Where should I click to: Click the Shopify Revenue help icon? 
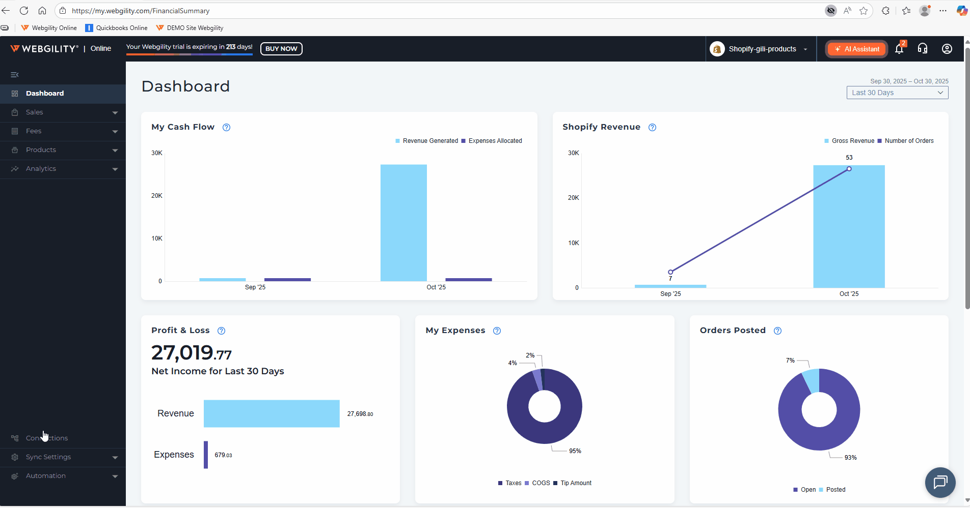(652, 128)
